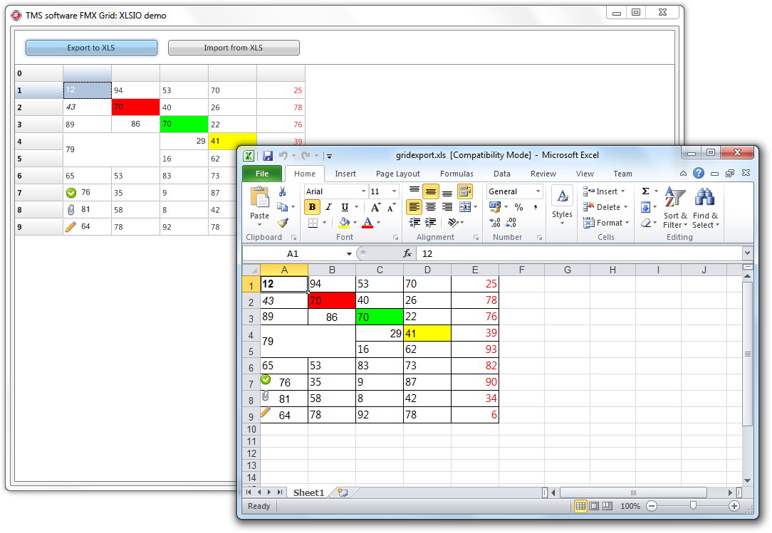This screenshot has width=772, height=533.
Task: Click the Decrease Font Size icon
Action: click(392, 207)
